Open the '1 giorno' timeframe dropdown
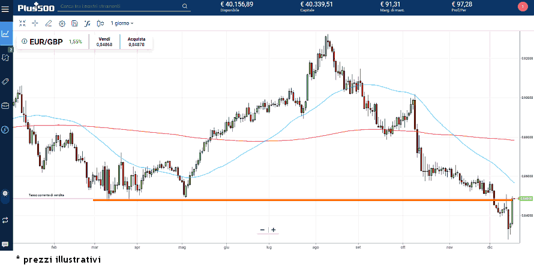Image resolution: width=534 pixels, height=271 pixels. [122, 23]
